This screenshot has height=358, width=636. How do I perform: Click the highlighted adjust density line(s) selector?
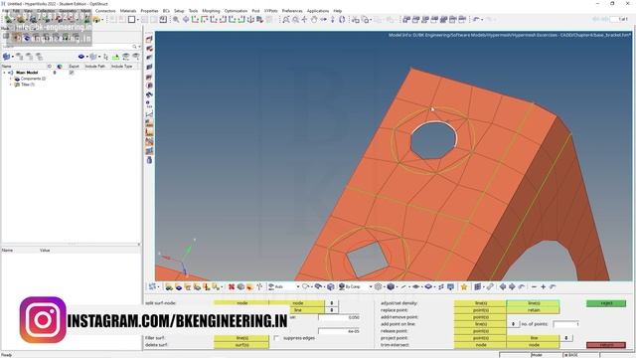(x=534, y=303)
